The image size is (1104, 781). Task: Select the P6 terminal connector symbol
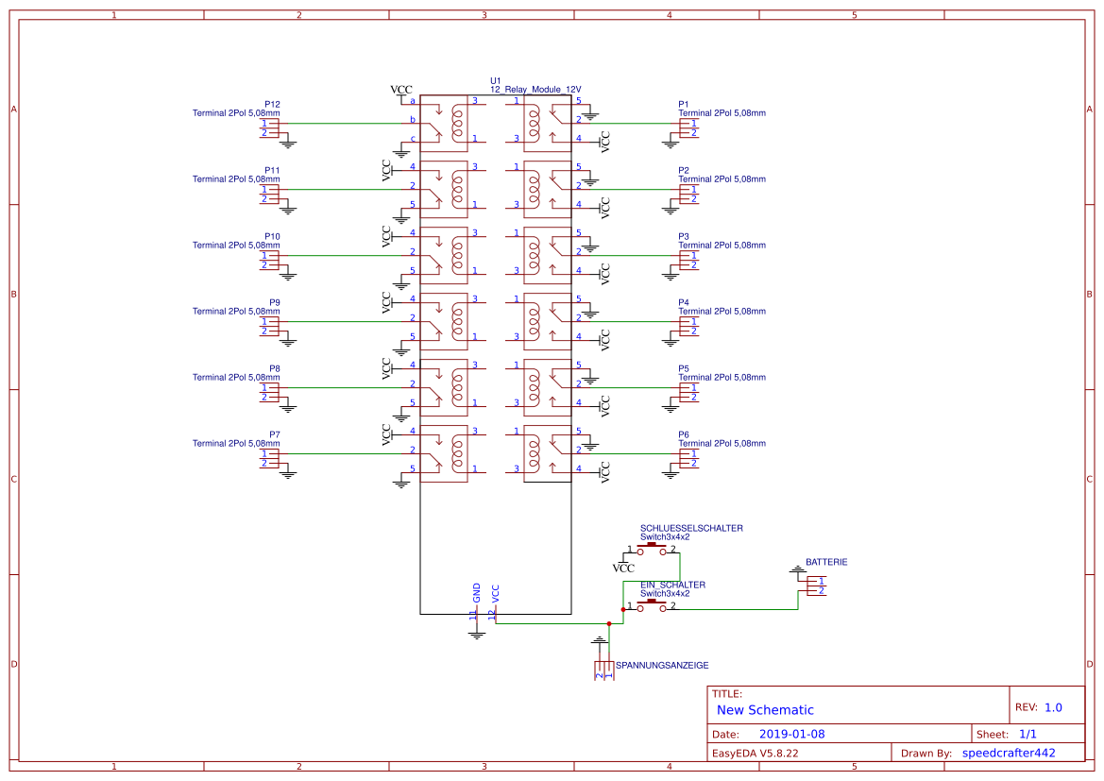[x=688, y=458]
